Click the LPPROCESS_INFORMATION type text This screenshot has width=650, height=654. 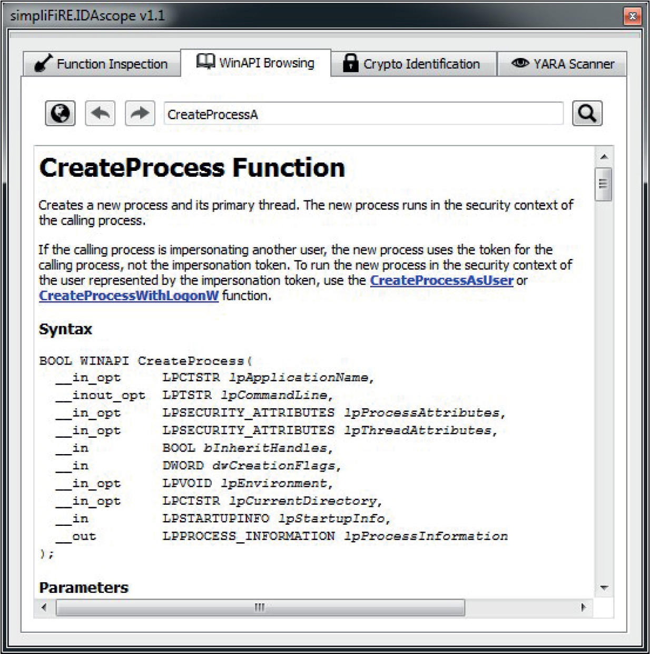(x=249, y=536)
